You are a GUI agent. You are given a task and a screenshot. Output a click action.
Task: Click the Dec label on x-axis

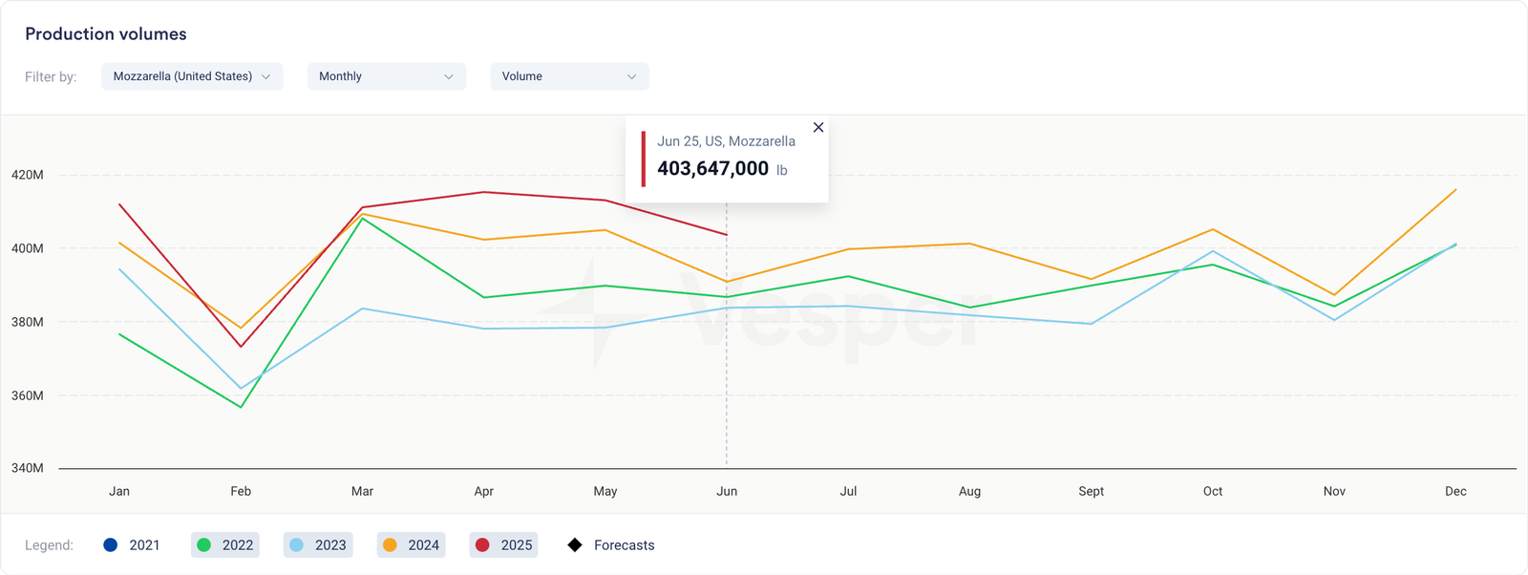(1455, 491)
